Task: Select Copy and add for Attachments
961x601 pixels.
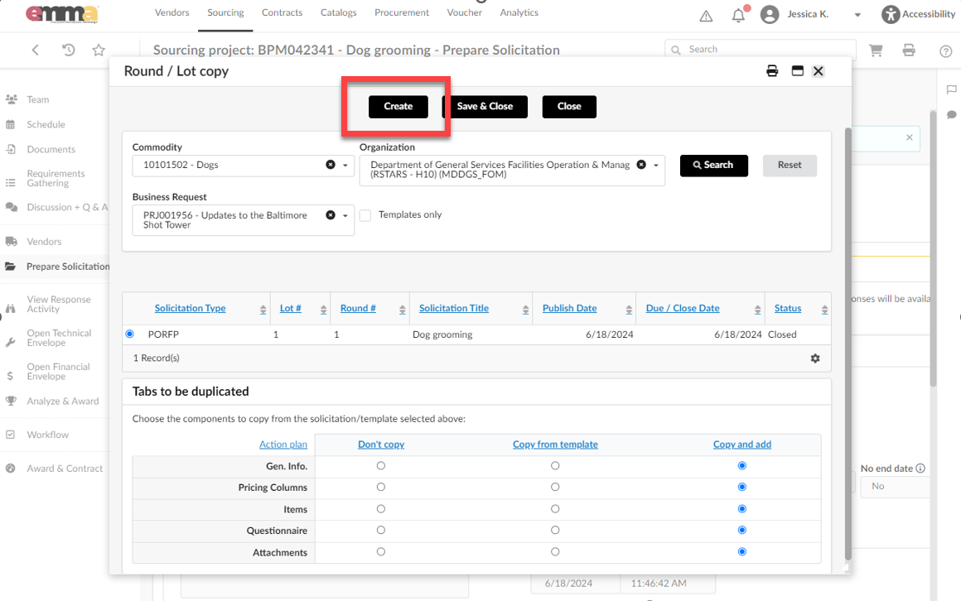Action: point(742,552)
